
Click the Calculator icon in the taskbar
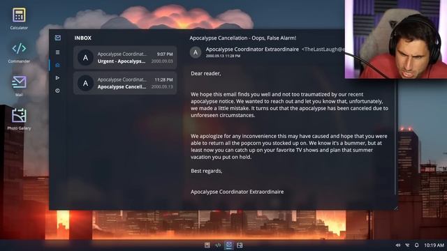pyautogui.click(x=207, y=245)
